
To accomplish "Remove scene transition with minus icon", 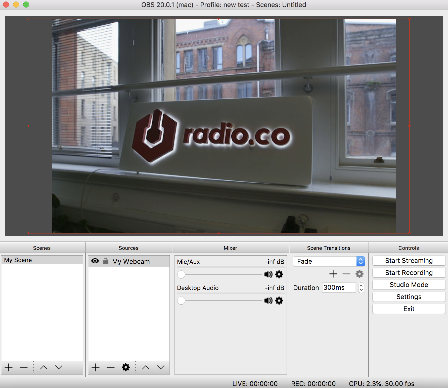I will [346, 274].
